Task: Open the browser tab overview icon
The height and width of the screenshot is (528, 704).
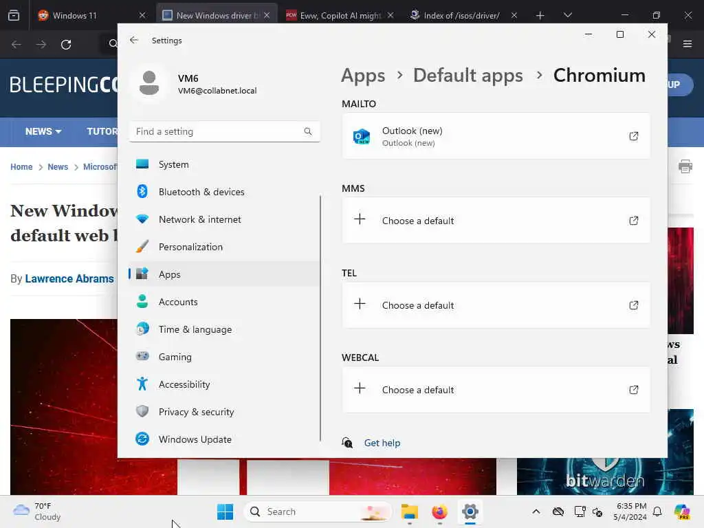Action: 14,15
